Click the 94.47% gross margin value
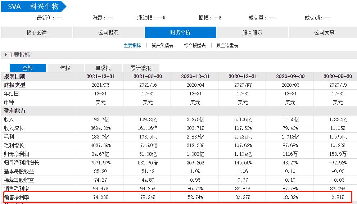 pos(101,189)
